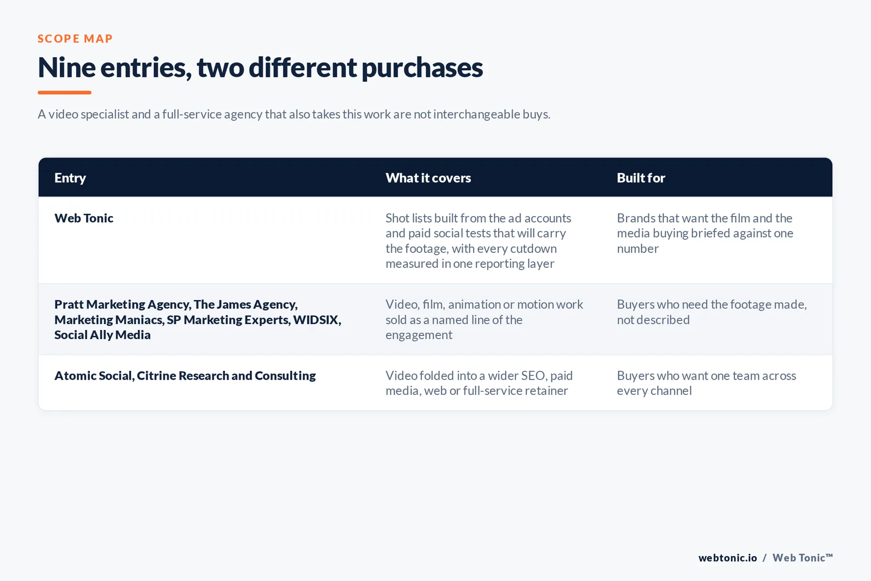Viewport: 871px width, 581px height.
Task: Click the subtitle about video specialist
Action: pos(294,114)
